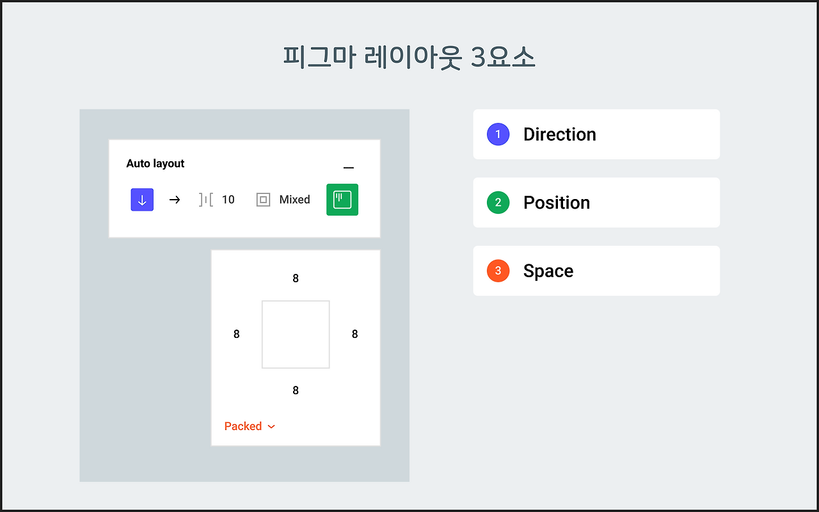The width and height of the screenshot is (819, 512).
Task: Select the horizontal direction right arrow
Action: [x=175, y=200]
